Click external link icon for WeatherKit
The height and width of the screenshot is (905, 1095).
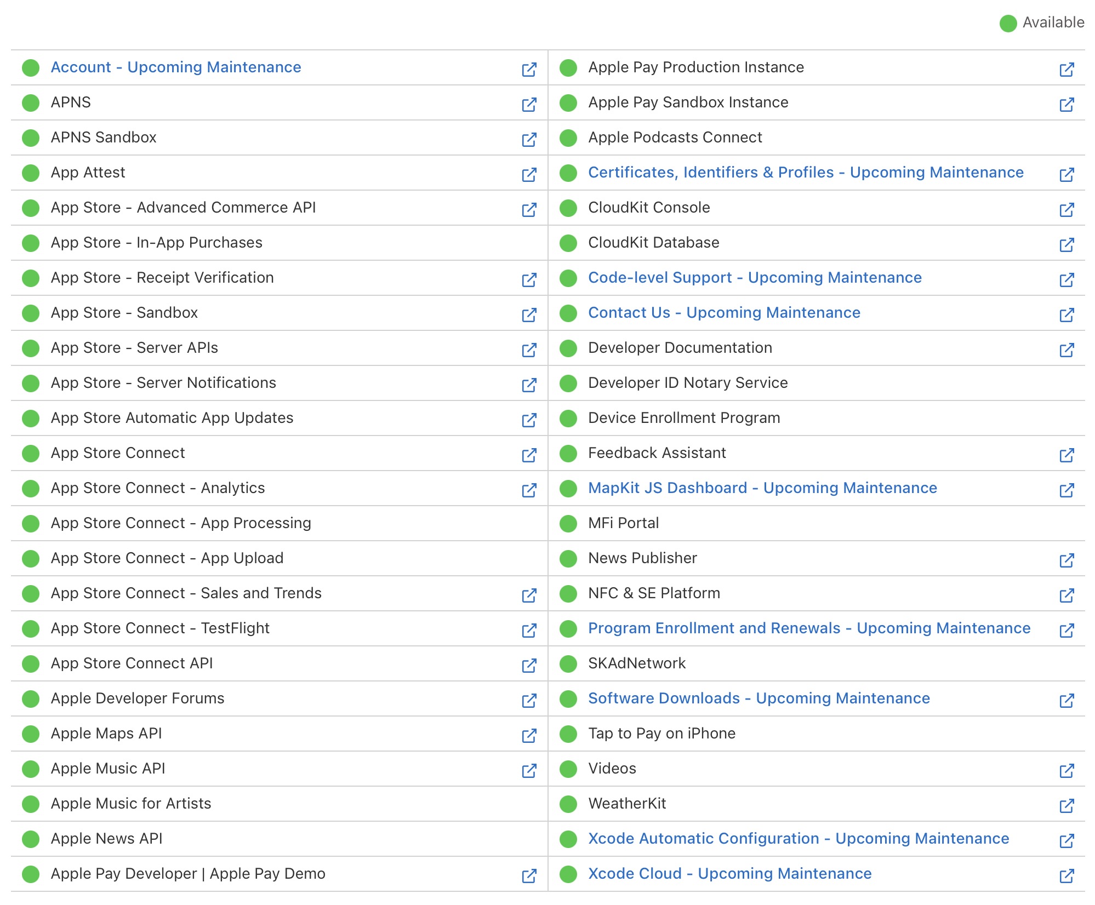pyautogui.click(x=1067, y=805)
